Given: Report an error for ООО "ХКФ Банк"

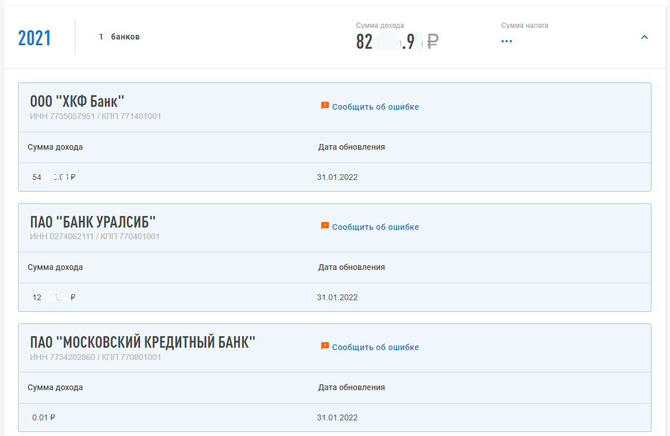Looking at the screenshot, I should 375,107.
